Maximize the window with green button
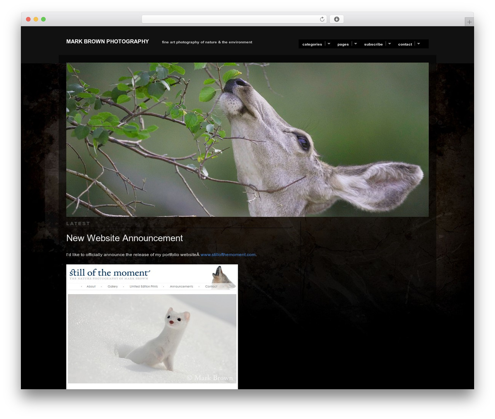 pyautogui.click(x=43, y=19)
